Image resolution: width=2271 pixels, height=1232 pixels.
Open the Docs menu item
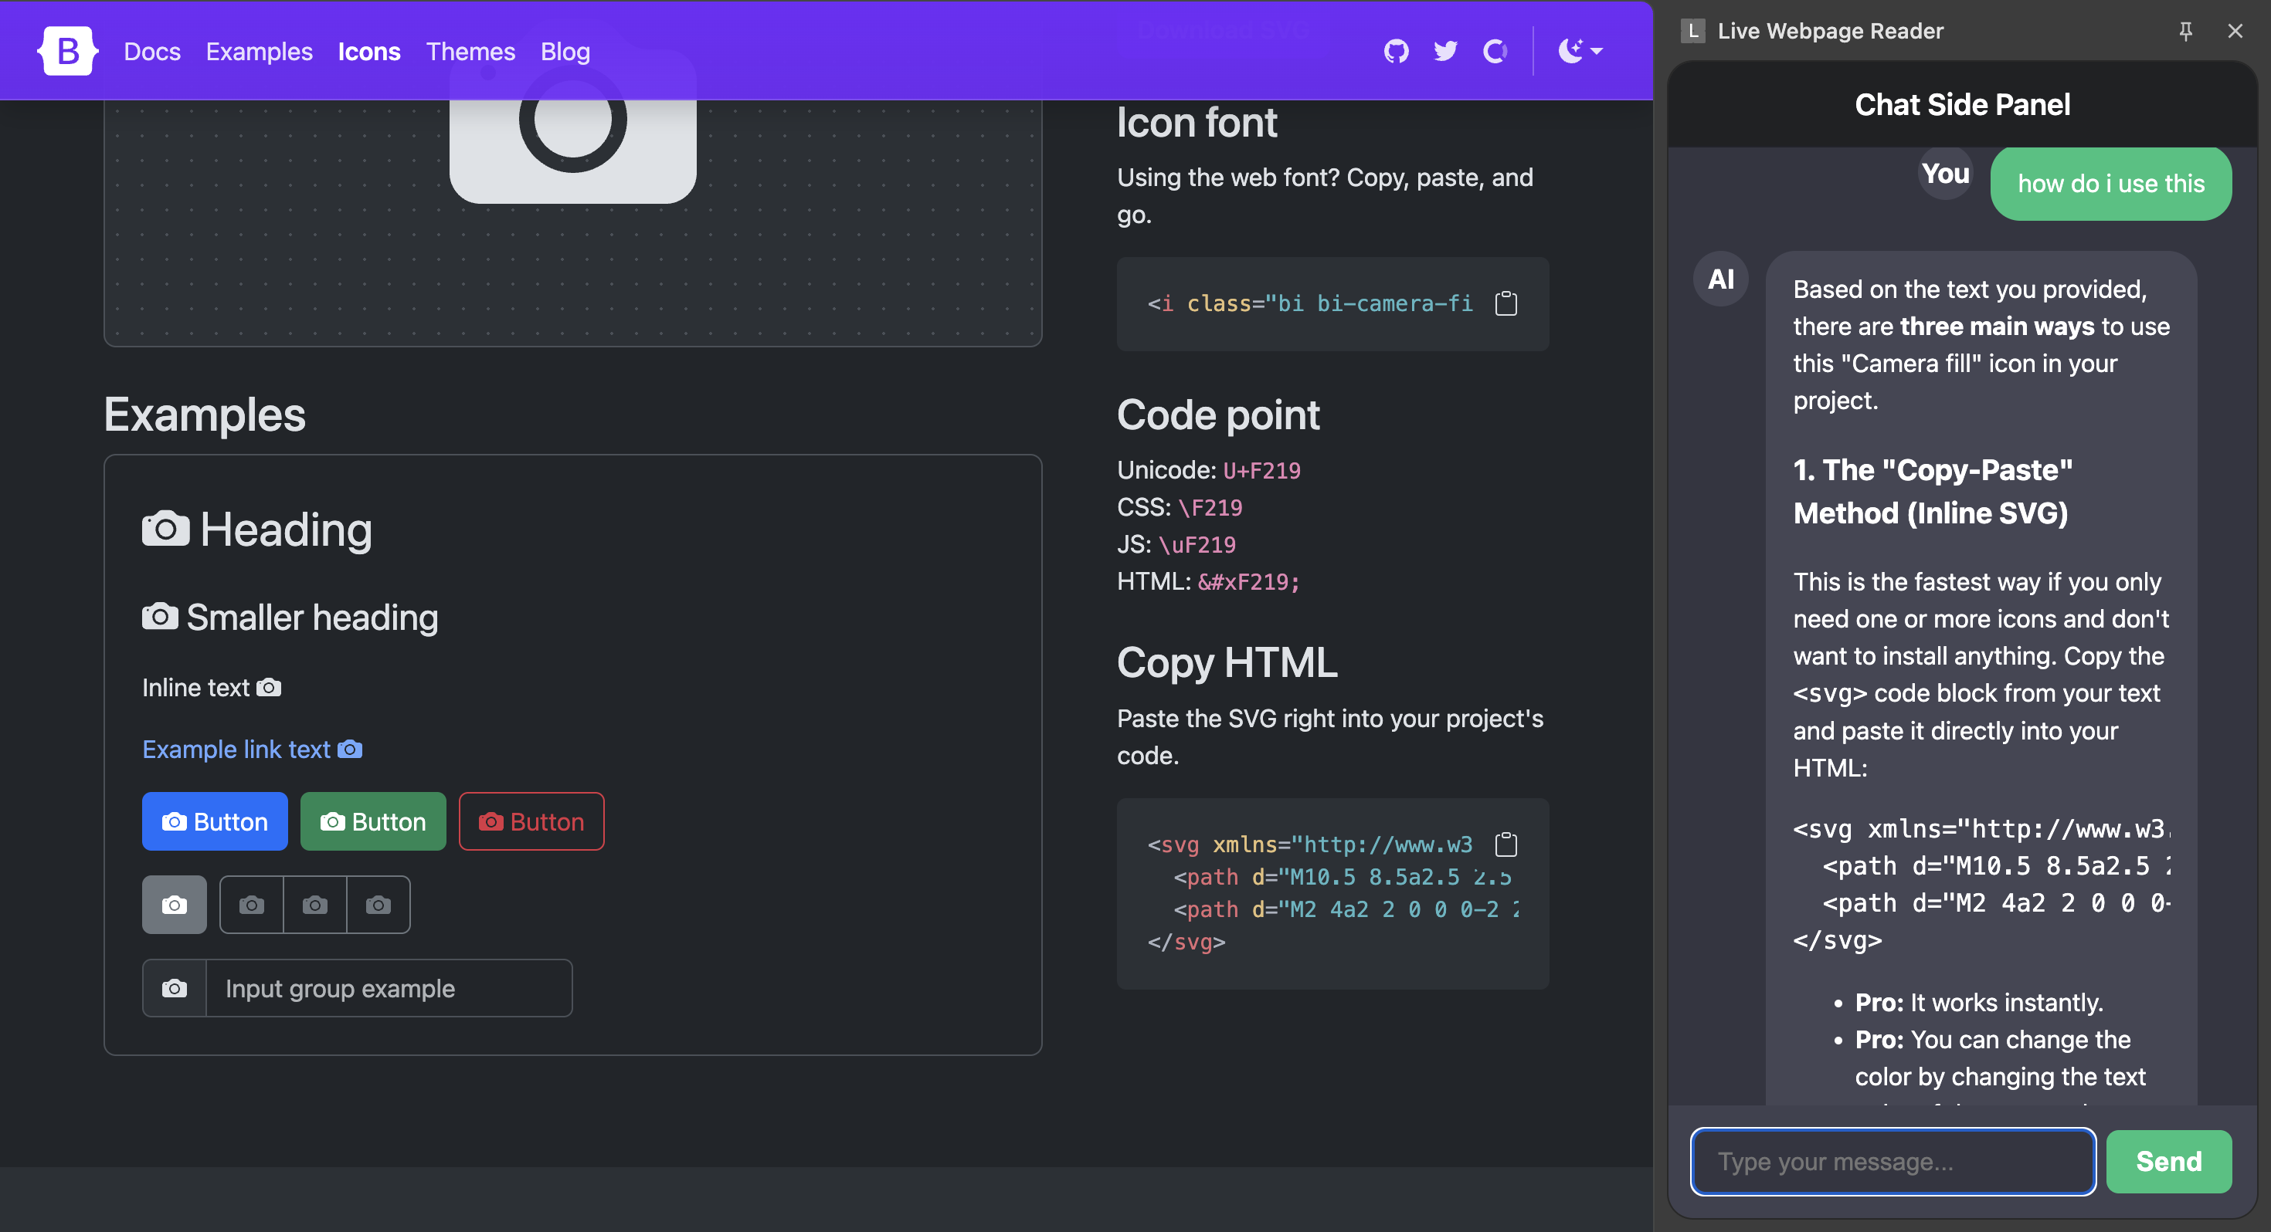[x=151, y=51]
